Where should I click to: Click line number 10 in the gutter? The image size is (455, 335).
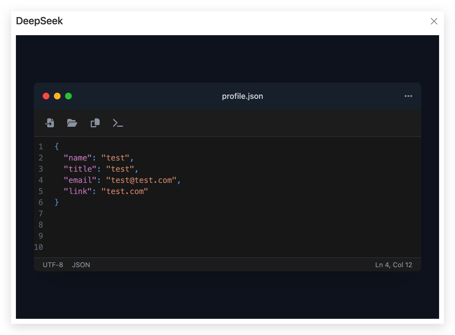[x=39, y=247]
